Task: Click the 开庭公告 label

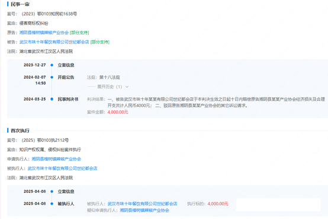Action: (66, 77)
